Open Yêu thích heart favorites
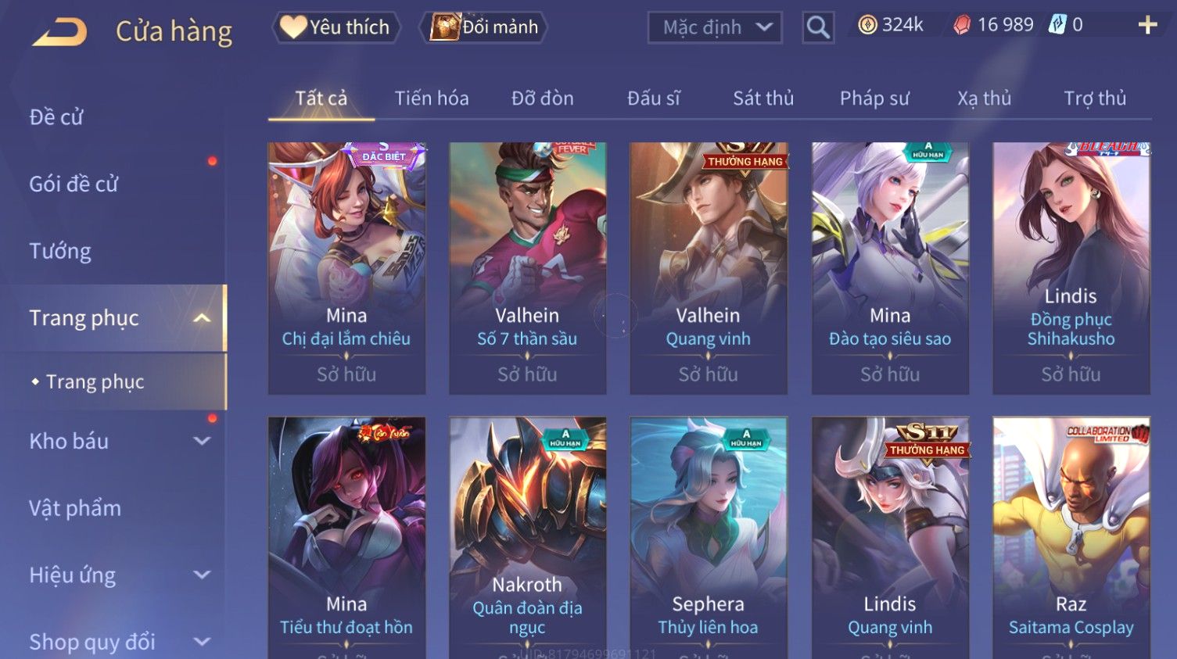This screenshot has height=659, width=1177. coord(336,27)
